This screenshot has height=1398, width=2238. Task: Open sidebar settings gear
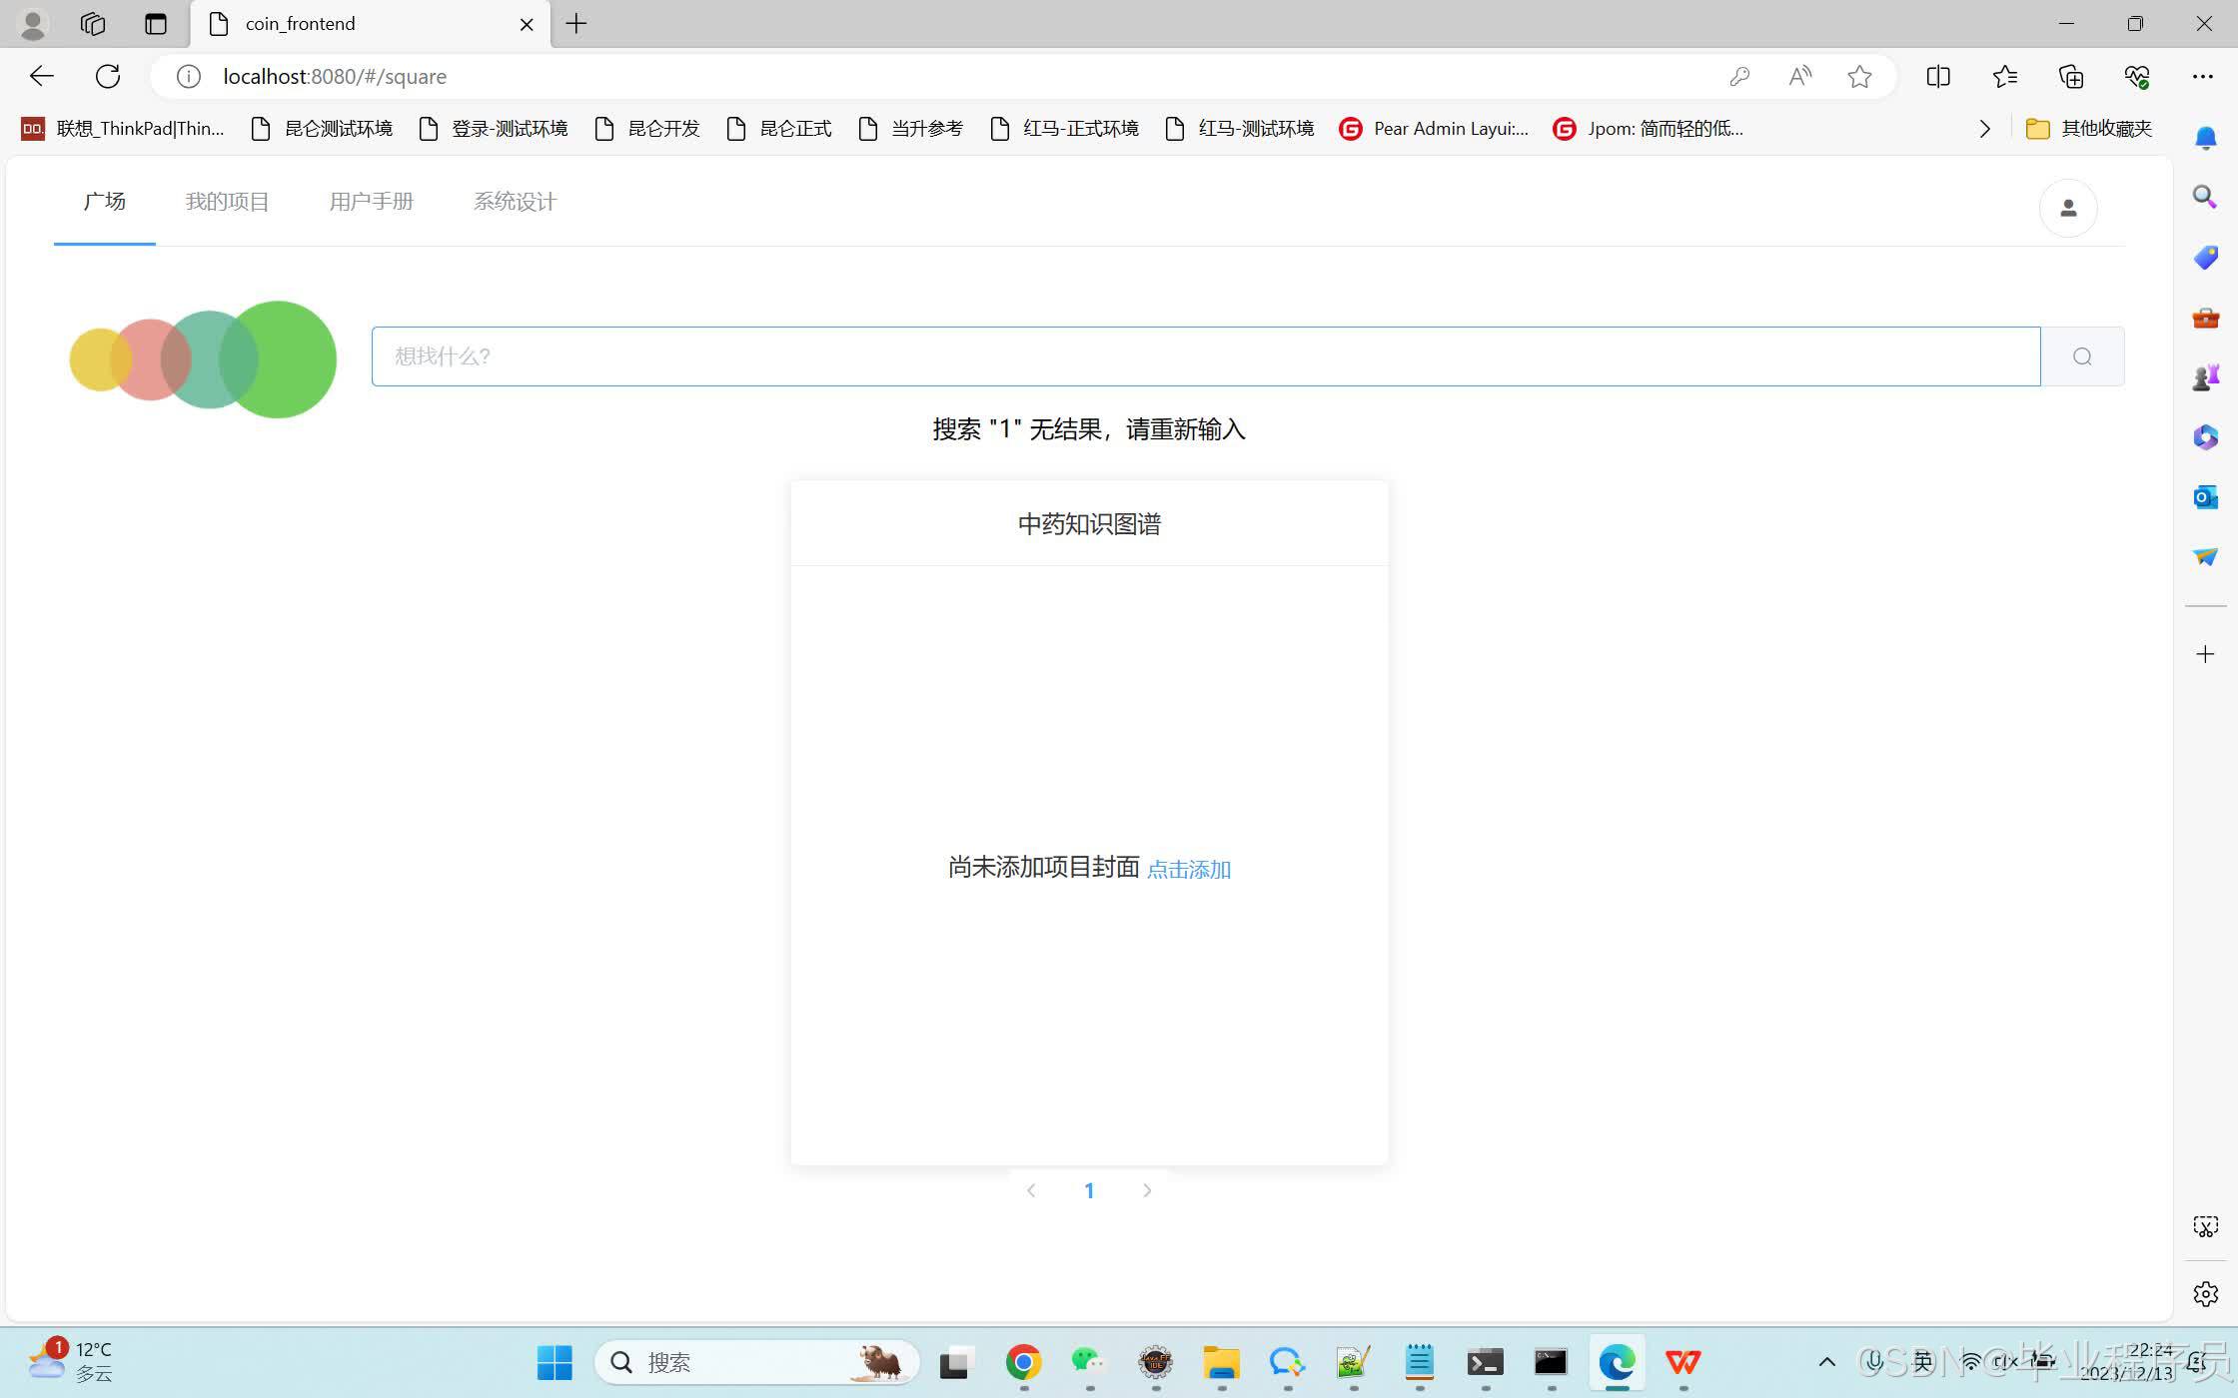coord(2205,1294)
